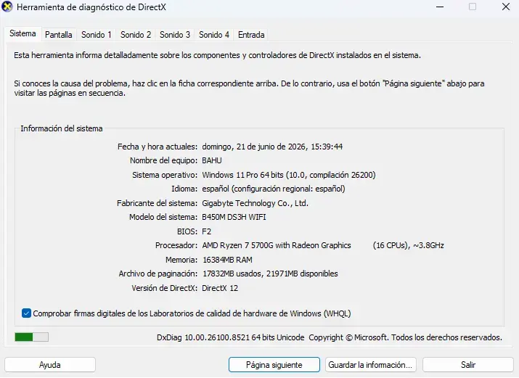Screen dimensions: 519x378
Task: Minimize the DirectX diagnostic window
Action: click(440, 7)
